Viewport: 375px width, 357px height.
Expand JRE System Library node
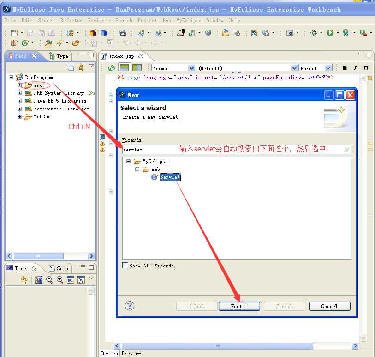click(20, 93)
